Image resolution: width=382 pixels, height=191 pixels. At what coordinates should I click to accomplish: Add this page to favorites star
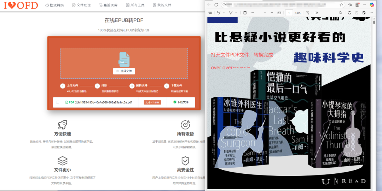341,5
